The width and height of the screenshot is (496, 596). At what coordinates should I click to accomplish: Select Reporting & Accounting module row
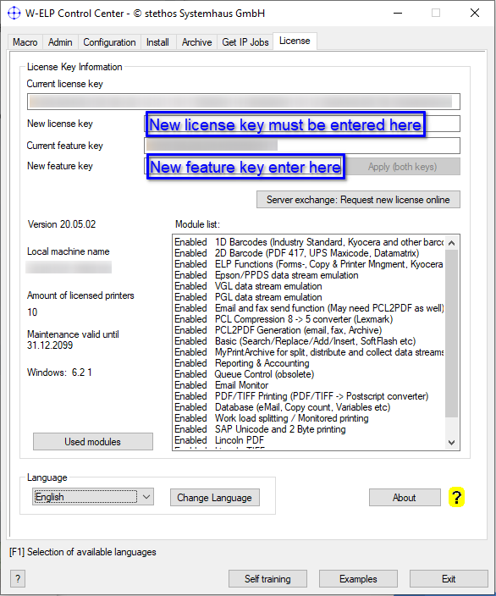pos(309,363)
